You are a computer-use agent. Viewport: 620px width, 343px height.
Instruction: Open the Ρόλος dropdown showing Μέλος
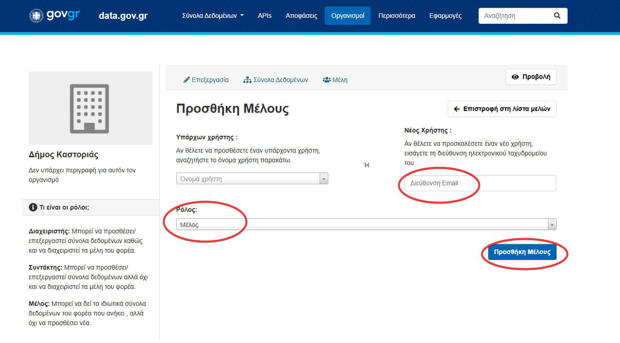[366, 224]
